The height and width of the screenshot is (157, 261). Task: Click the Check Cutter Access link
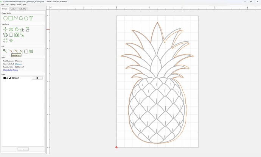pyautogui.click(x=11, y=70)
